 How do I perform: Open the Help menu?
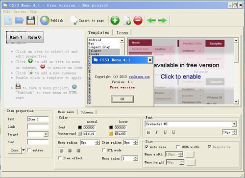[33, 12]
